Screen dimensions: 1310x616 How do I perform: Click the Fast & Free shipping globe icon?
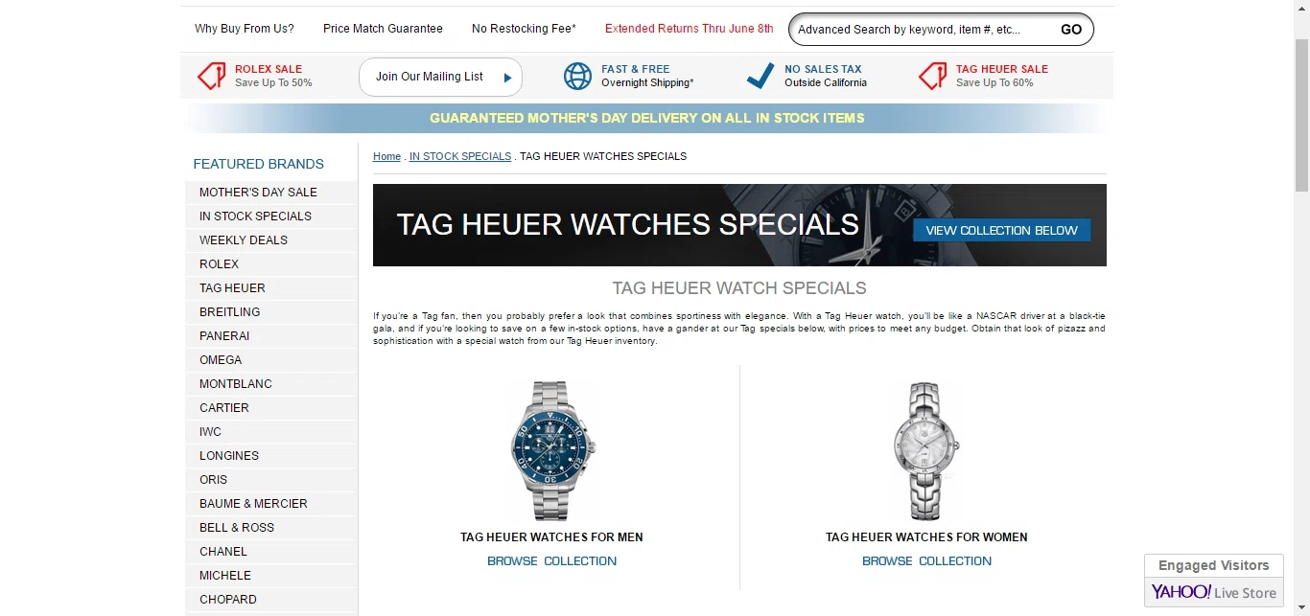[577, 76]
